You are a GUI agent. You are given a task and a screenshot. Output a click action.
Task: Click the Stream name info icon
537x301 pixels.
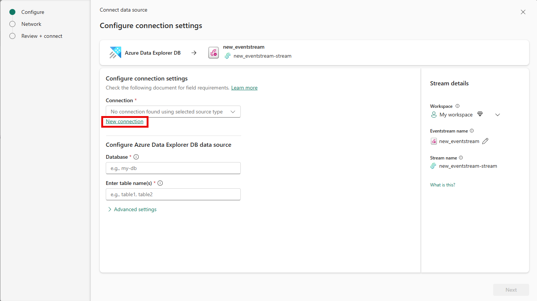[461, 158]
